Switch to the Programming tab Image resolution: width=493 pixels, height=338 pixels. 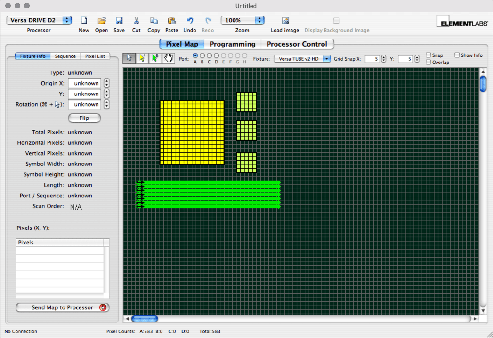233,44
